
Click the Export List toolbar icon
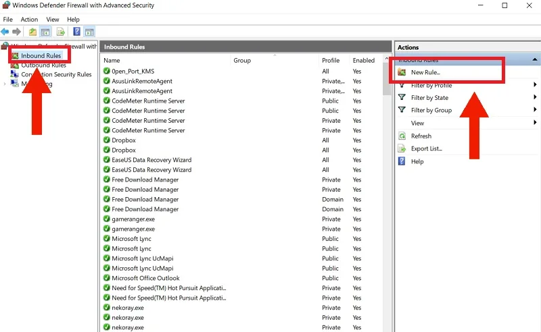[x=61, y=32]
